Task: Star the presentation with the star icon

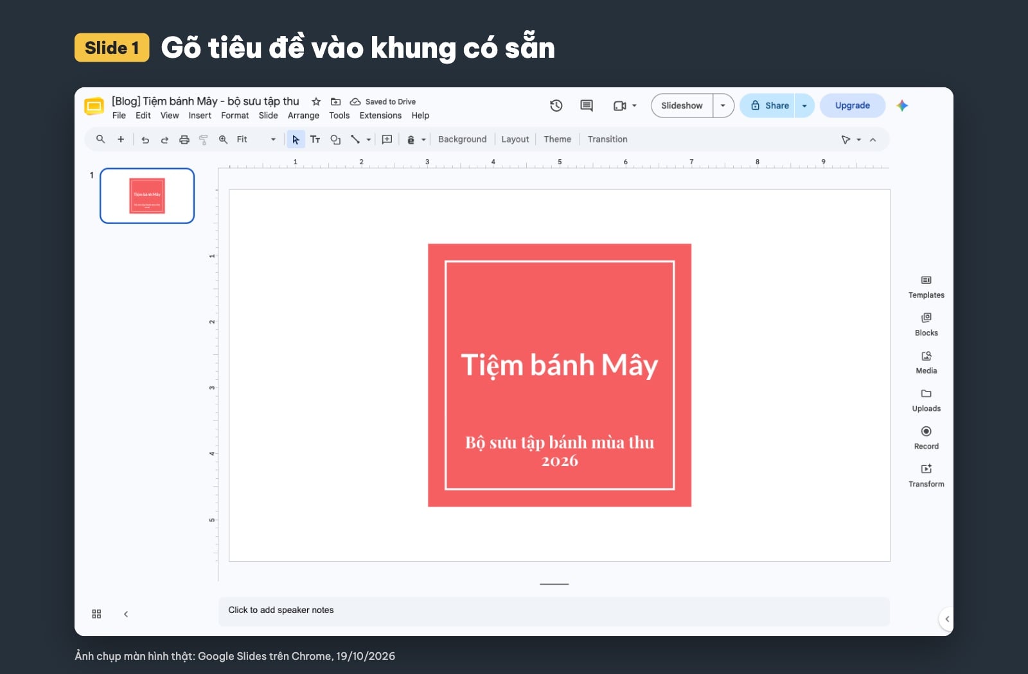Action: 316,101
